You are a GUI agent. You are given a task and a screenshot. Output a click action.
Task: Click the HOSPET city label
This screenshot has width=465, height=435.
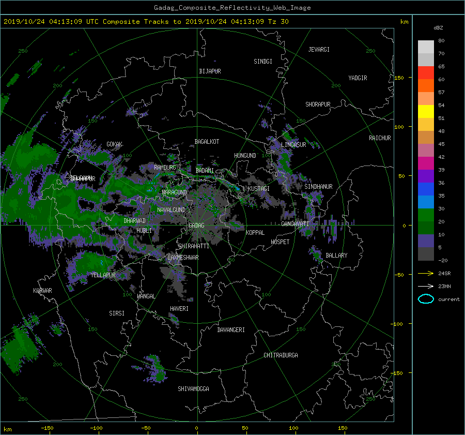click(280, 242)
